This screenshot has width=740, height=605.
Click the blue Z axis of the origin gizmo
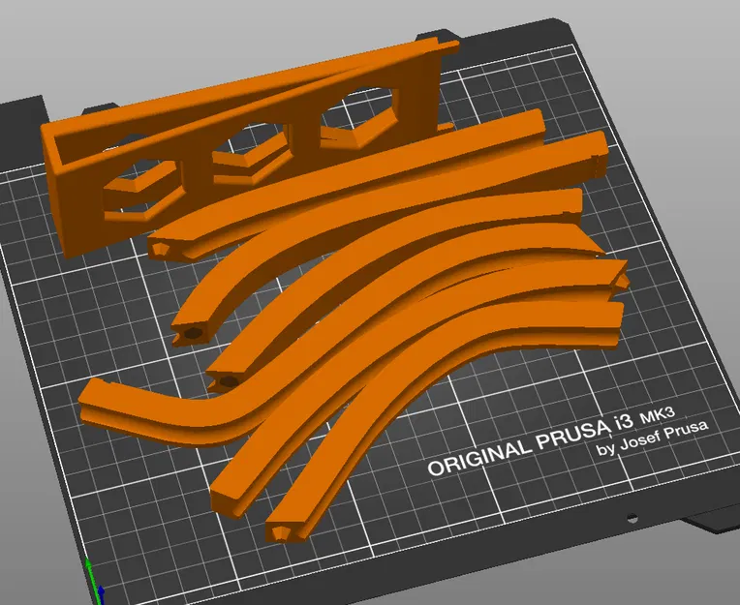pos(101,595)
